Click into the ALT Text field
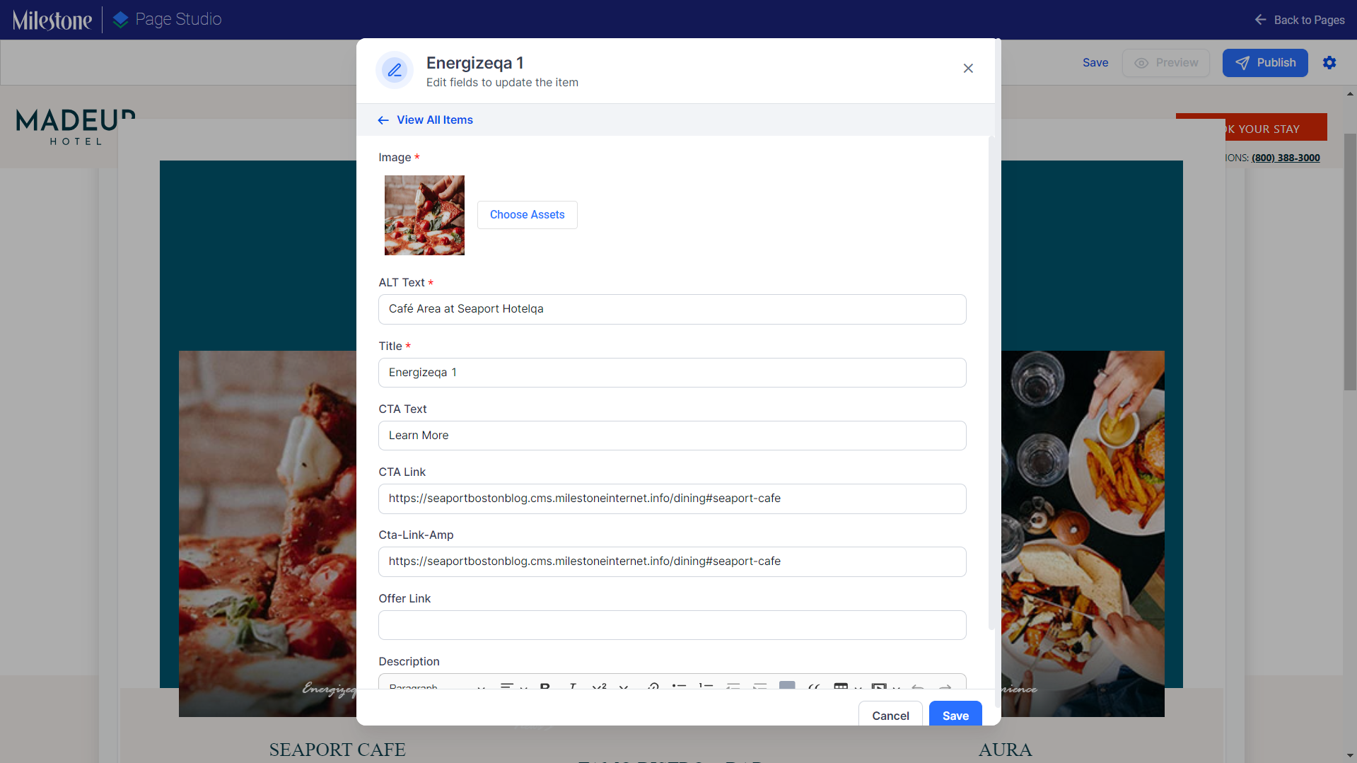The image size is (1357, 763). 672,309
